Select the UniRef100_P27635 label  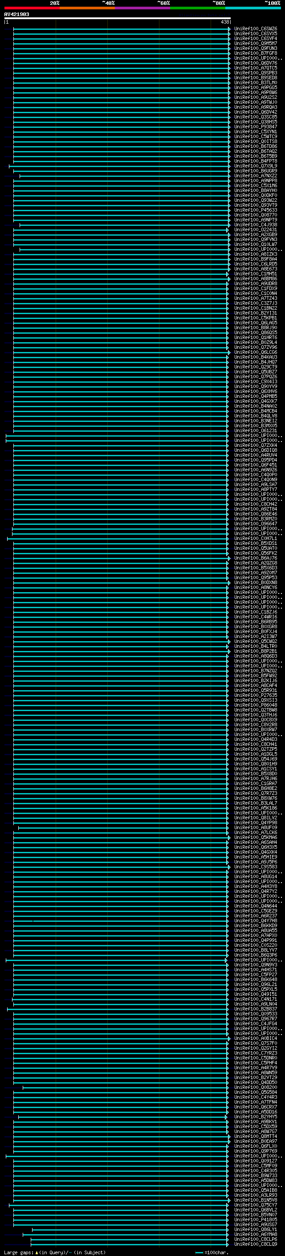click(x=256, y=696)
